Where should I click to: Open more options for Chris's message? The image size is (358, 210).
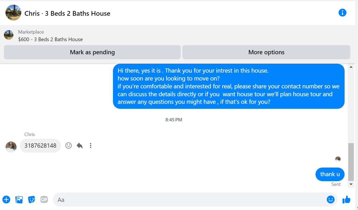click(91, 146)
